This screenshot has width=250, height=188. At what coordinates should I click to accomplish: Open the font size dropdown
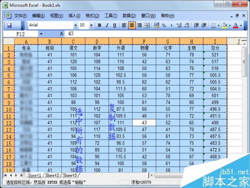coord(91,26)
